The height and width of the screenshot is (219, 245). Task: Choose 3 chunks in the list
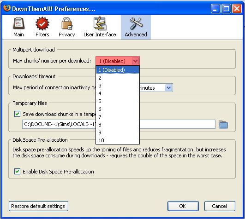tap(118, 86)
